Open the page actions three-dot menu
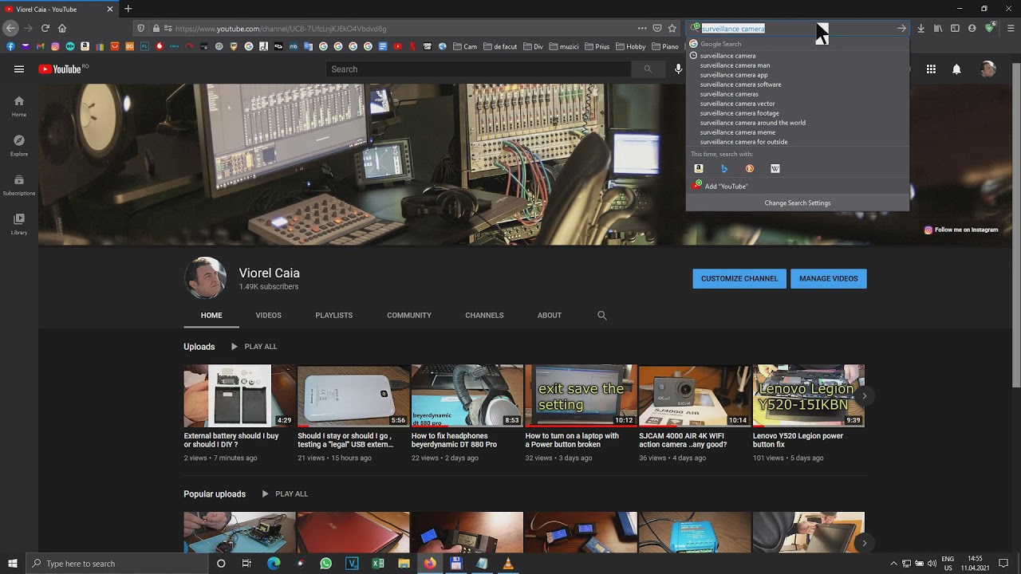Image resolution: width=1021 pixels, height=574 pixels. (642, 28)
